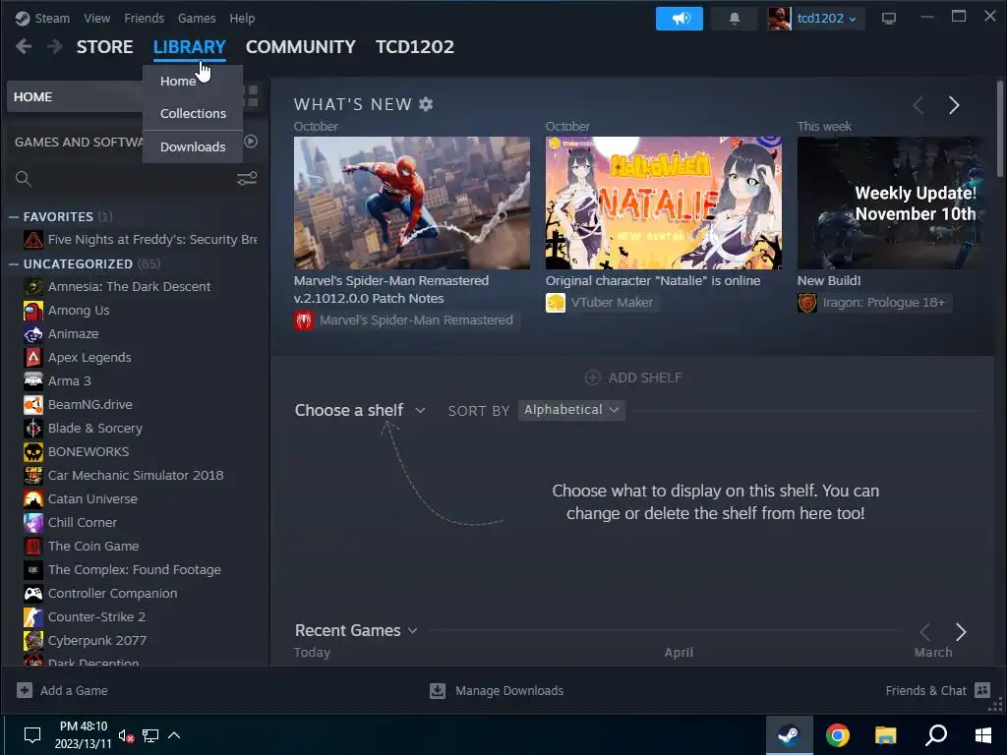Click the Controller Companion gamepad icon
This screenshot has width=1007, height=755.
click(33, 594)
